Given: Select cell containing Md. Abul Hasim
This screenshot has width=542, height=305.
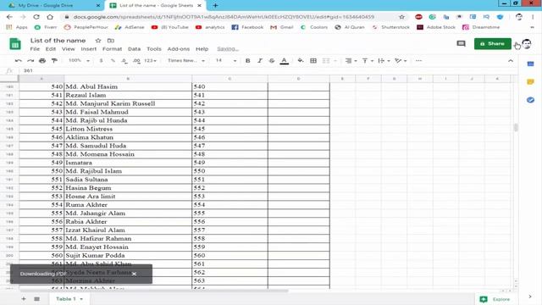Looking at the screenshot, I should pos(128,86).
